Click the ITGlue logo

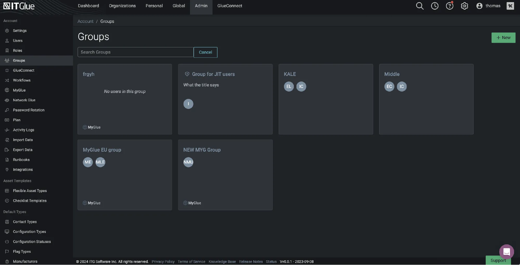click(x=19, y=6)
